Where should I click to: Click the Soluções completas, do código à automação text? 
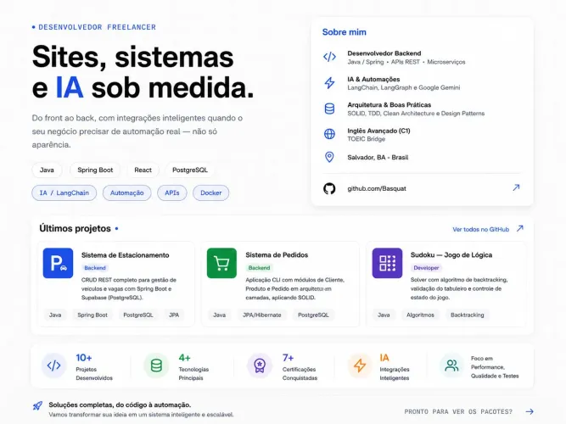point(120,404)
